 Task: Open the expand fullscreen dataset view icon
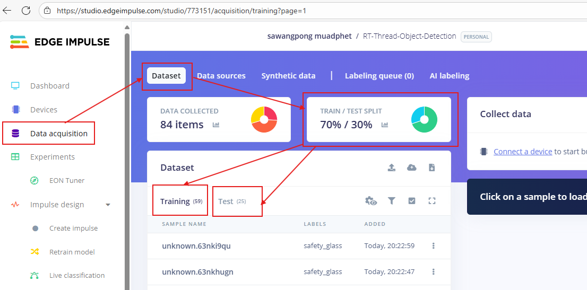[x=431, y=201]
